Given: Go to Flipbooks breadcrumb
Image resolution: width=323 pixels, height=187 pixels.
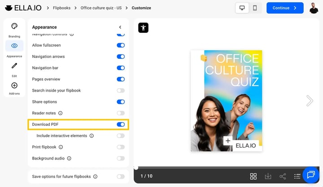Looking at the screenshot, I should (x=61, y=8).
